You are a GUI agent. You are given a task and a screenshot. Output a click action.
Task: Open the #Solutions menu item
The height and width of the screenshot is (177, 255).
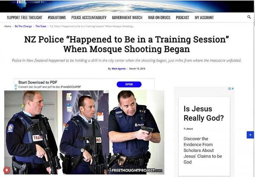coord(57,17)
